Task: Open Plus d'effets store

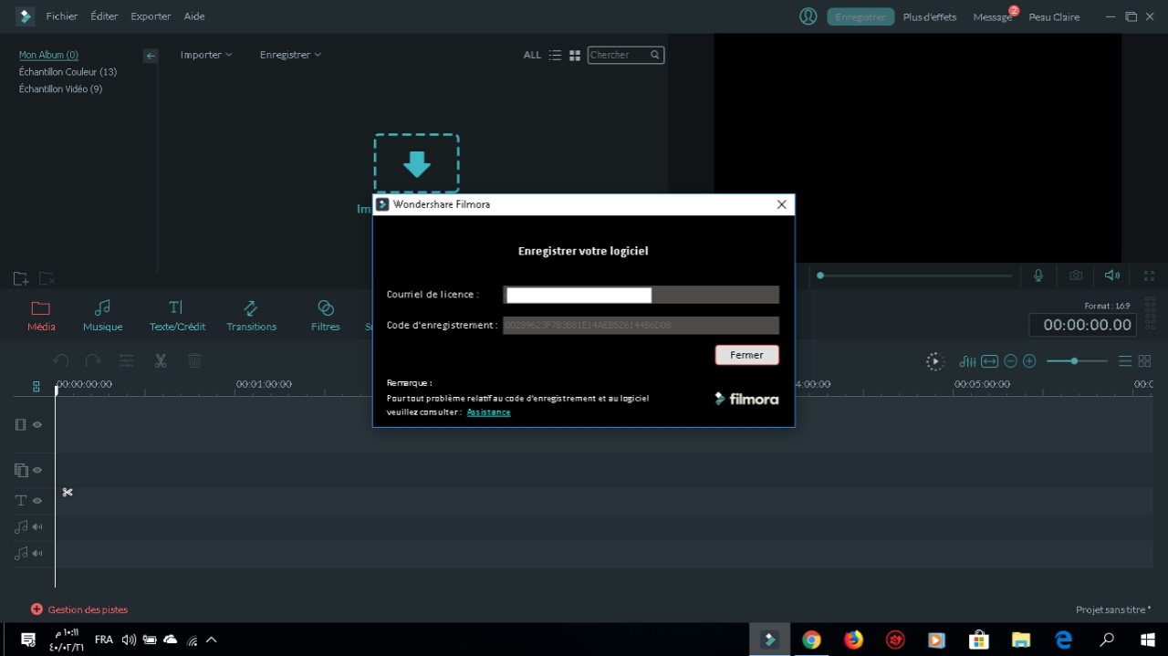Action: 930,16
